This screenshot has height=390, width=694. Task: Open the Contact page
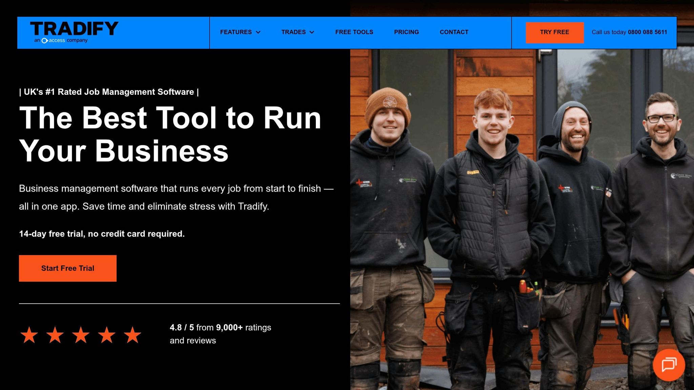pos(454,32)
